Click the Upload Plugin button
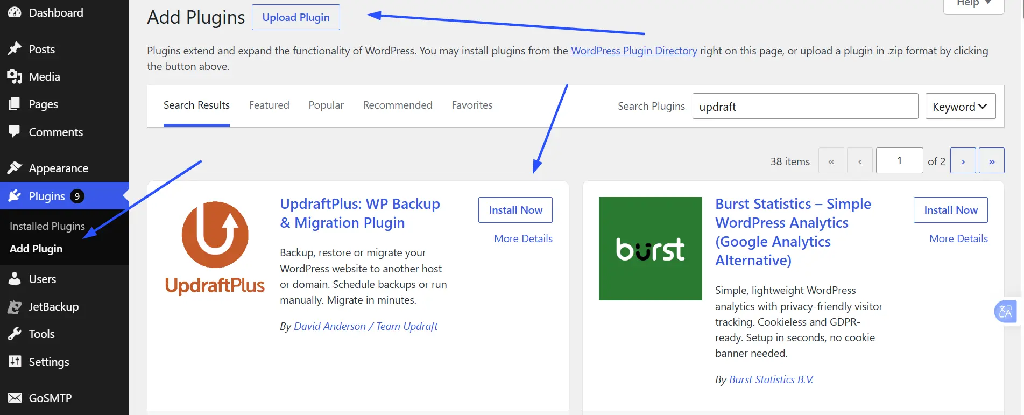1024x415 pixels. (x=296, y=17)
